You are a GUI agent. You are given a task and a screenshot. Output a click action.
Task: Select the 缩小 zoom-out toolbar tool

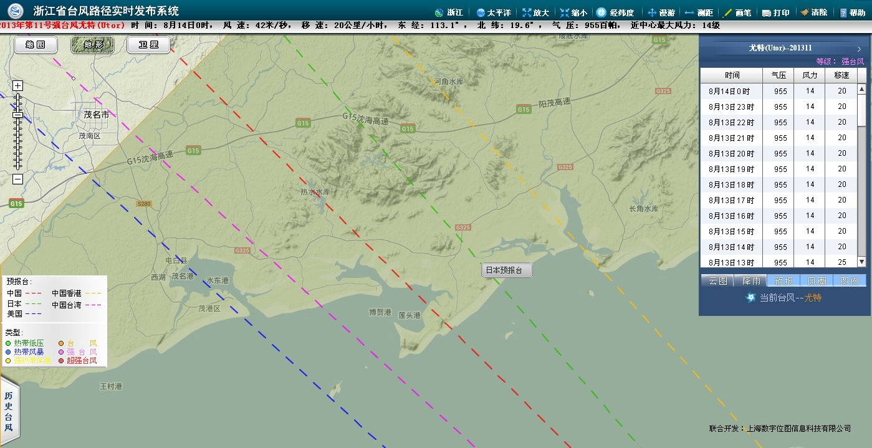click(565, 12)
